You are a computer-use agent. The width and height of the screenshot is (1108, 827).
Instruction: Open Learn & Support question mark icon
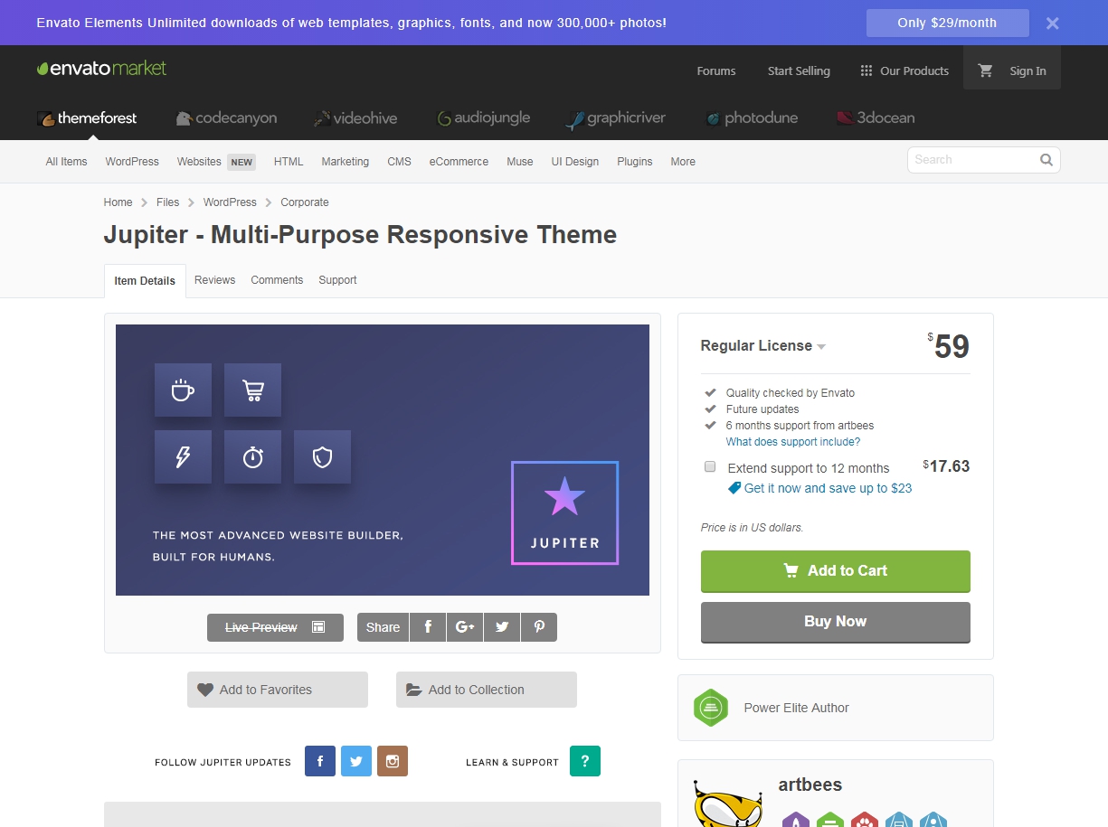pyautogui.click(x=585, y=761)
